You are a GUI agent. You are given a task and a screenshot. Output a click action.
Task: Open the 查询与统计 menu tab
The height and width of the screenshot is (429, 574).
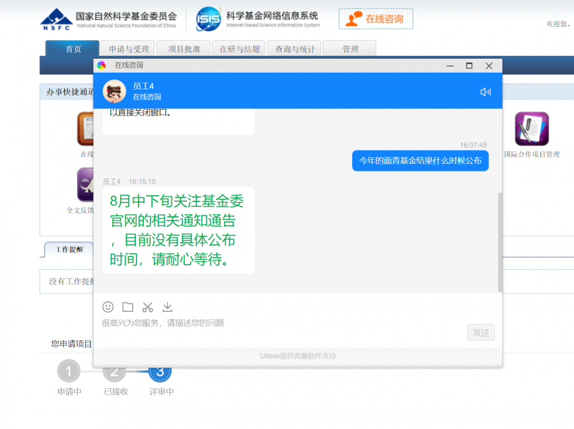[x=295, y=49]
